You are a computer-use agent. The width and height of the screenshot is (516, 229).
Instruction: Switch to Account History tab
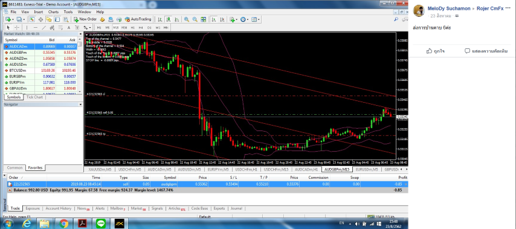coord(58,208)
